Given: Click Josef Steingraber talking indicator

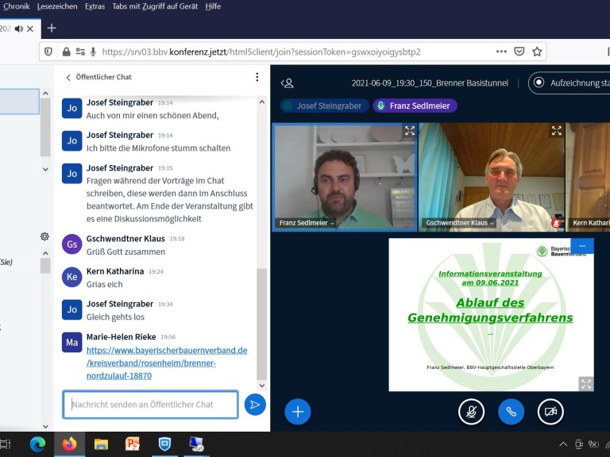Looking at the screenshot, I should pos(324,106).
